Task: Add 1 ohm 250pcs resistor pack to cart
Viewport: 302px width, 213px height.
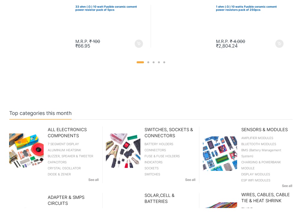Action: coord(279,44)
